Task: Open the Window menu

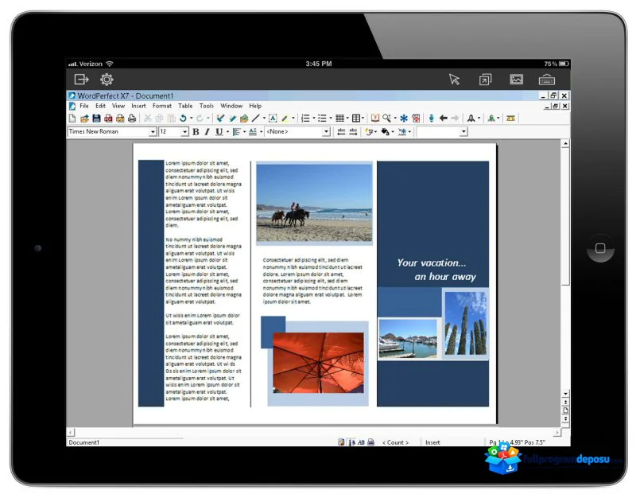Action: pyautogui.click(x=231, y=106)
